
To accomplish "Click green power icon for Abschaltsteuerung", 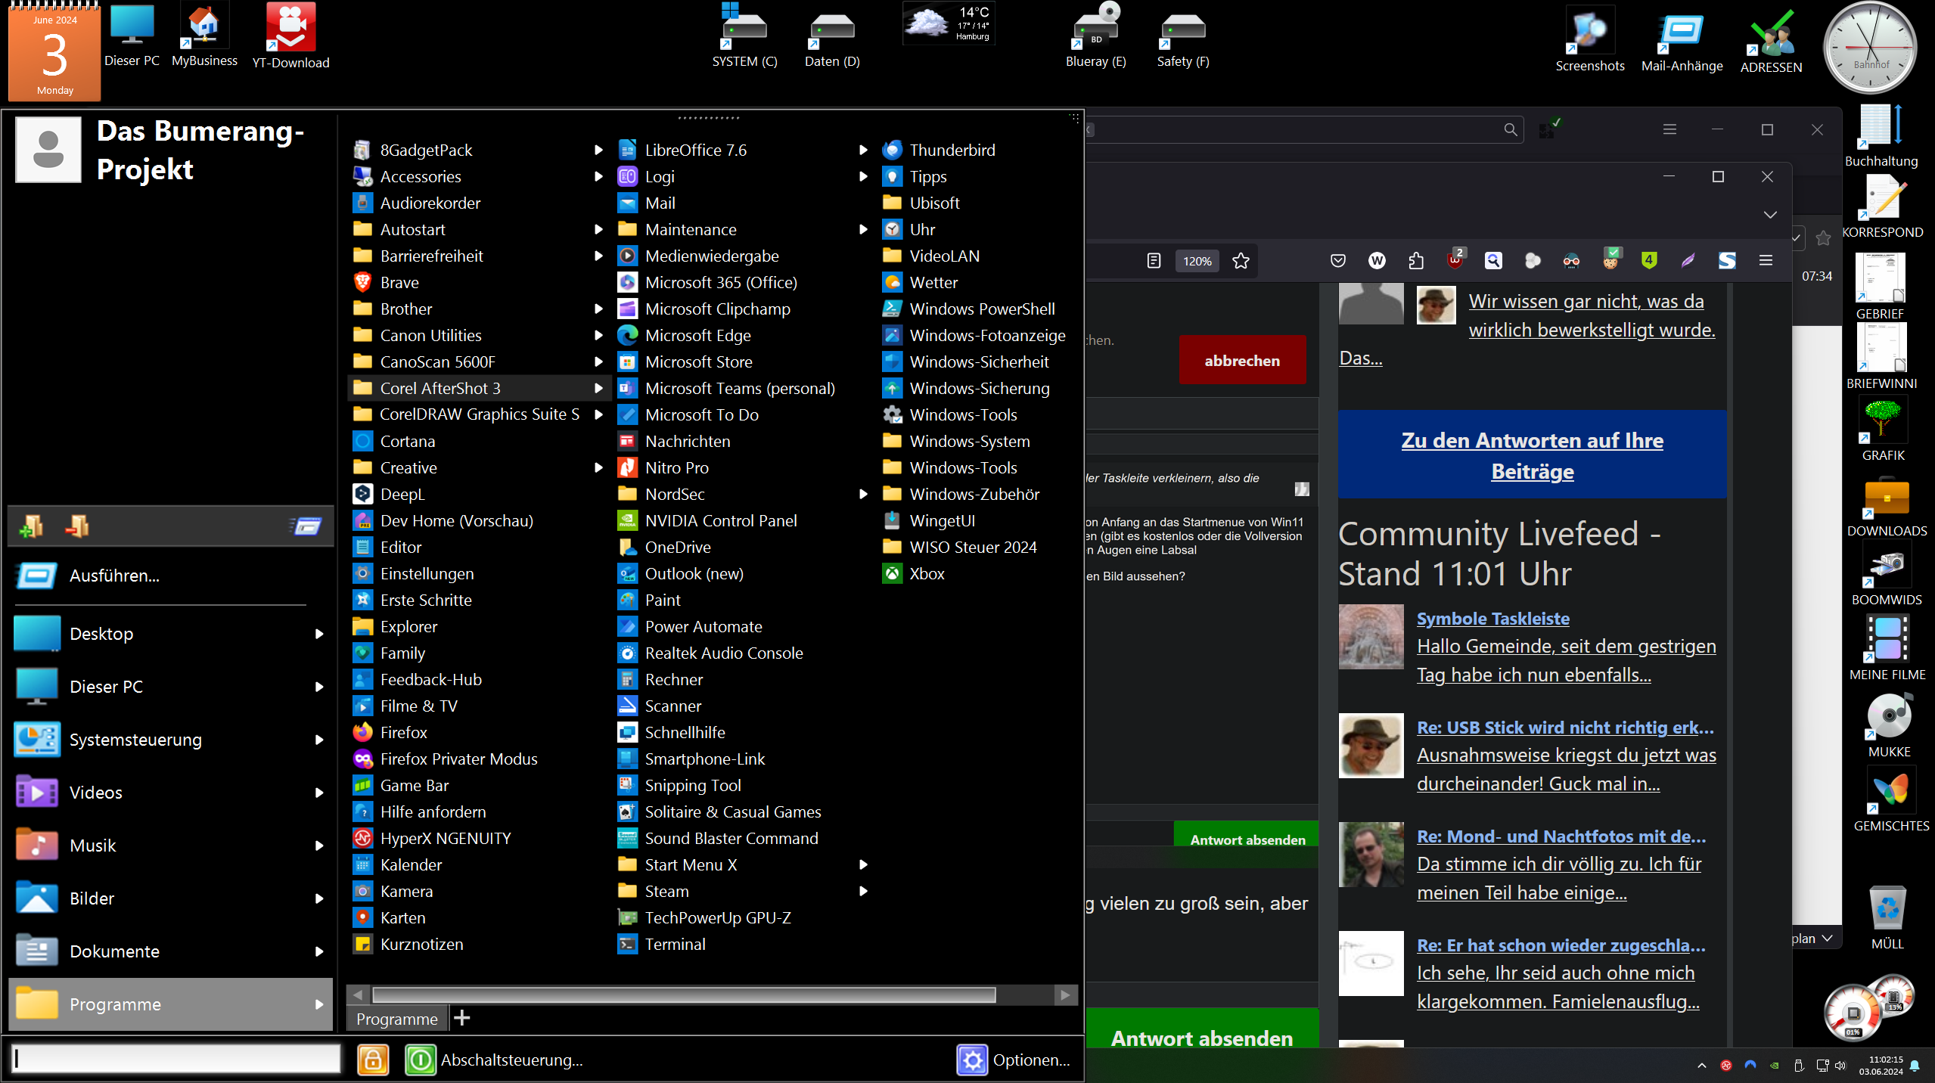I will pyautogui.click(x=420, y=1060).
